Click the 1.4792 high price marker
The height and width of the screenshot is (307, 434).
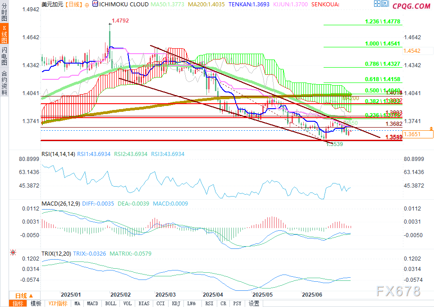(119, 20)
